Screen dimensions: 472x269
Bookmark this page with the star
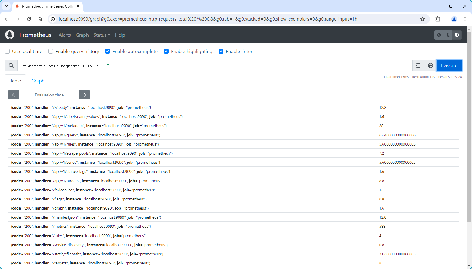point(423,19)
